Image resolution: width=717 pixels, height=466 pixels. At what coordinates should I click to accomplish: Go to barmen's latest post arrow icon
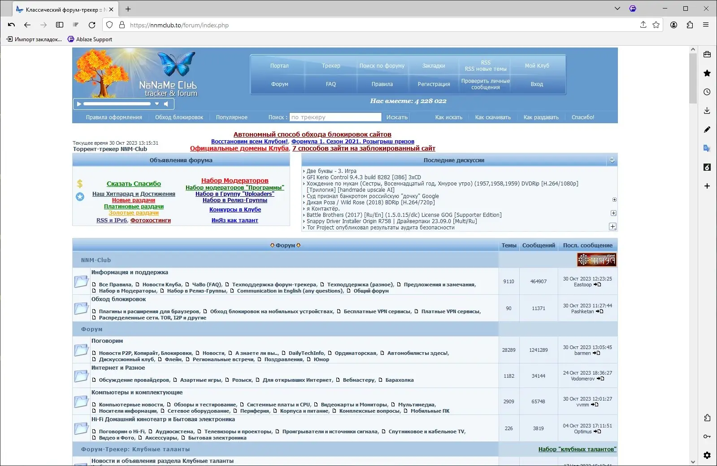596,353
